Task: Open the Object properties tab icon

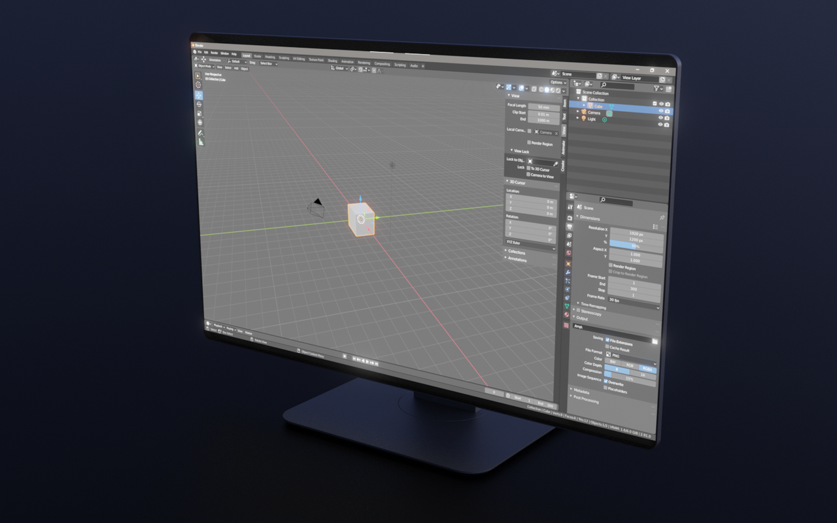Action: [x=568, y=263]
